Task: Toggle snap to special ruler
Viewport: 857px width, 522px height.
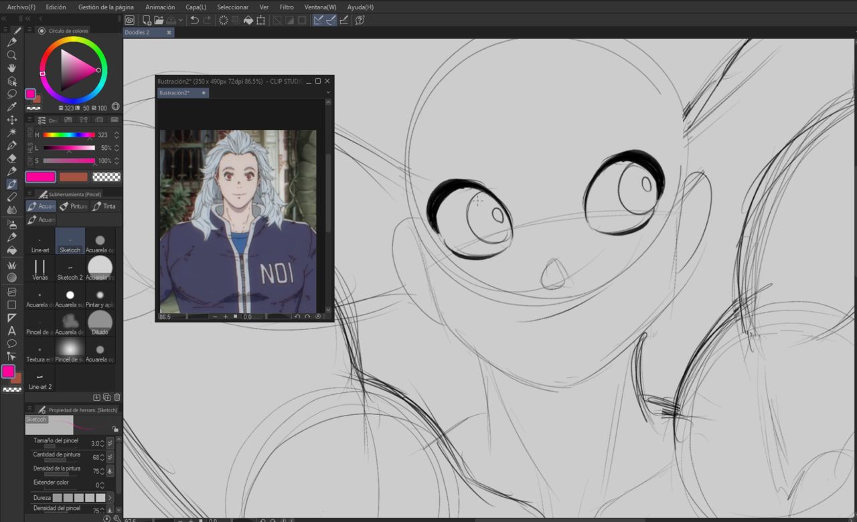Action: 331,20
